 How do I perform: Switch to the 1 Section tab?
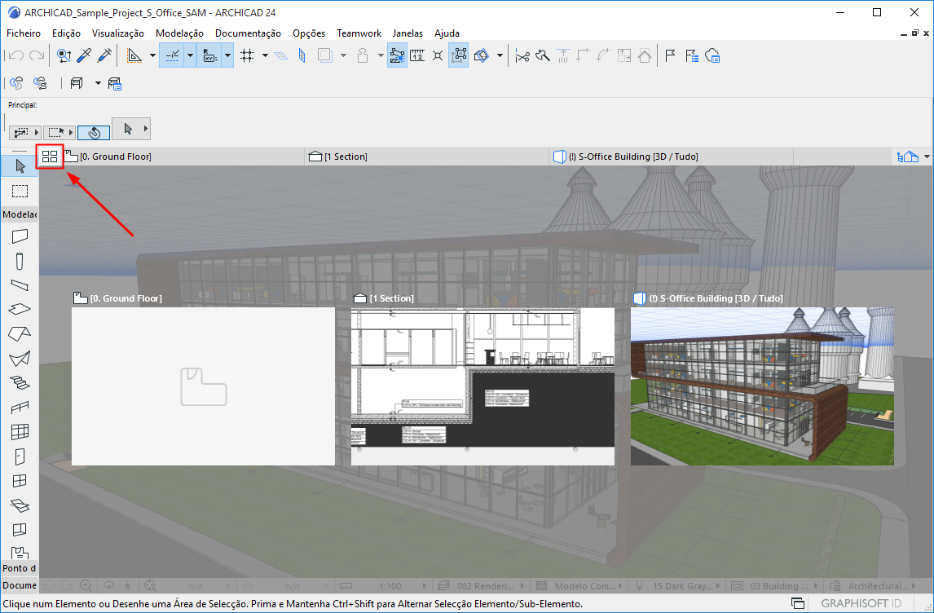tap(345, 157)
